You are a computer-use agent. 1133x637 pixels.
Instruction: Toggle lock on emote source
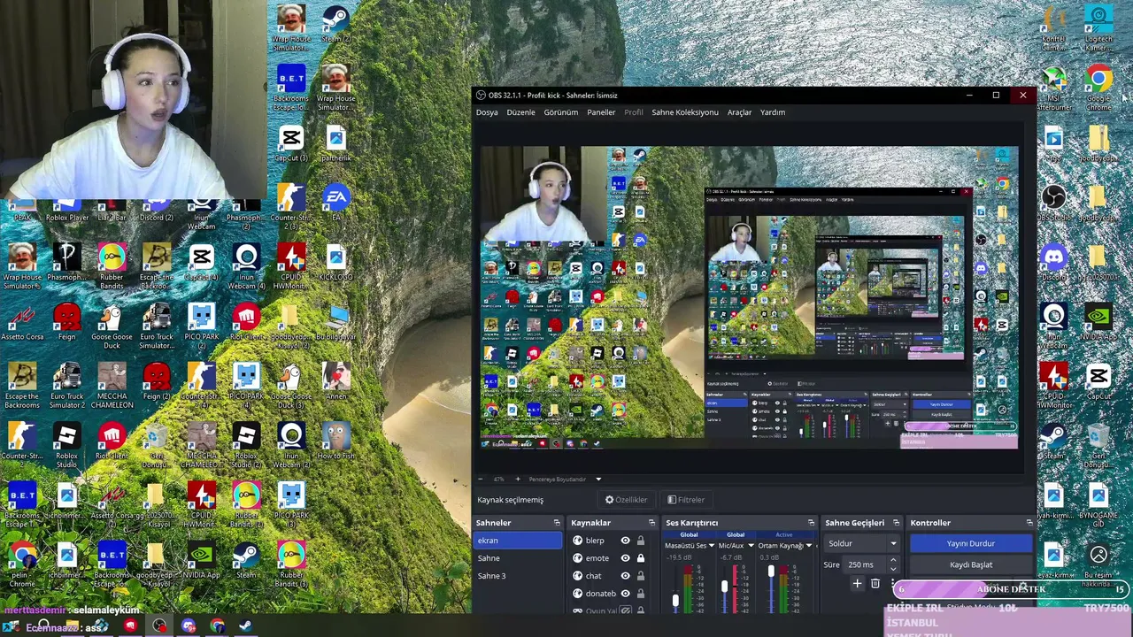(640, 558)
